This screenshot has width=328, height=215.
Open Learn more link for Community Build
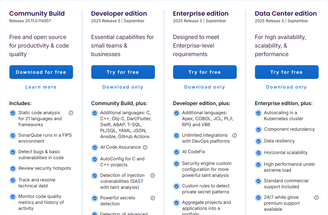coord(41,87)
